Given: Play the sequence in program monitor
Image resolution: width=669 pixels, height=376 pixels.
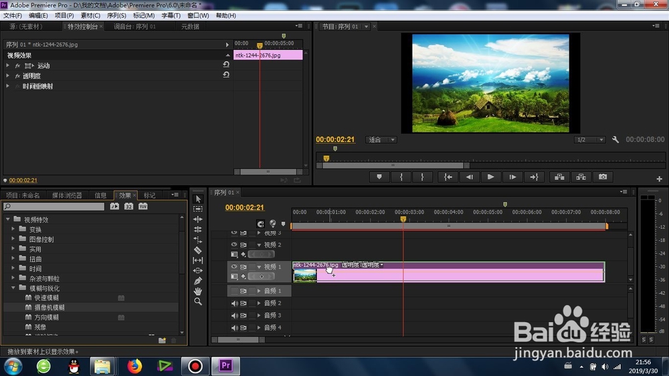Looking at the screenshot, I should click(490, 177).
